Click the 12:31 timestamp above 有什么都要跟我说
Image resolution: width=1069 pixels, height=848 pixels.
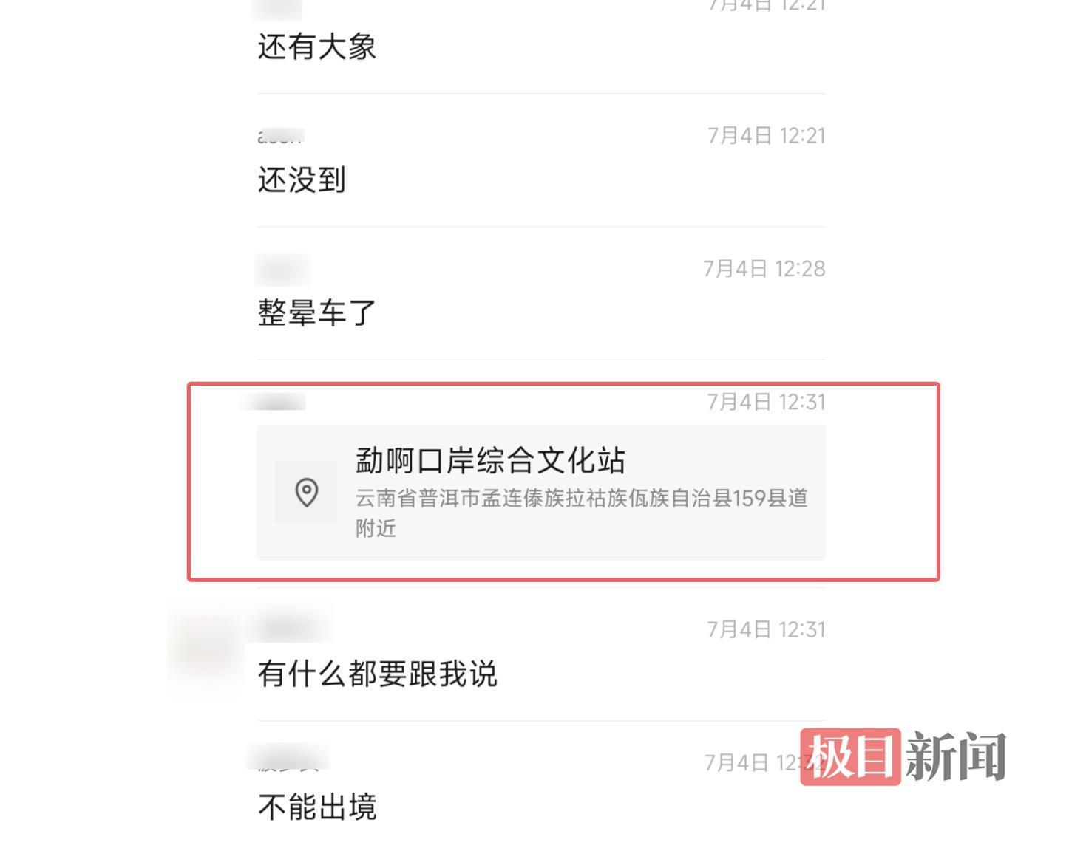tap(766, 629)
